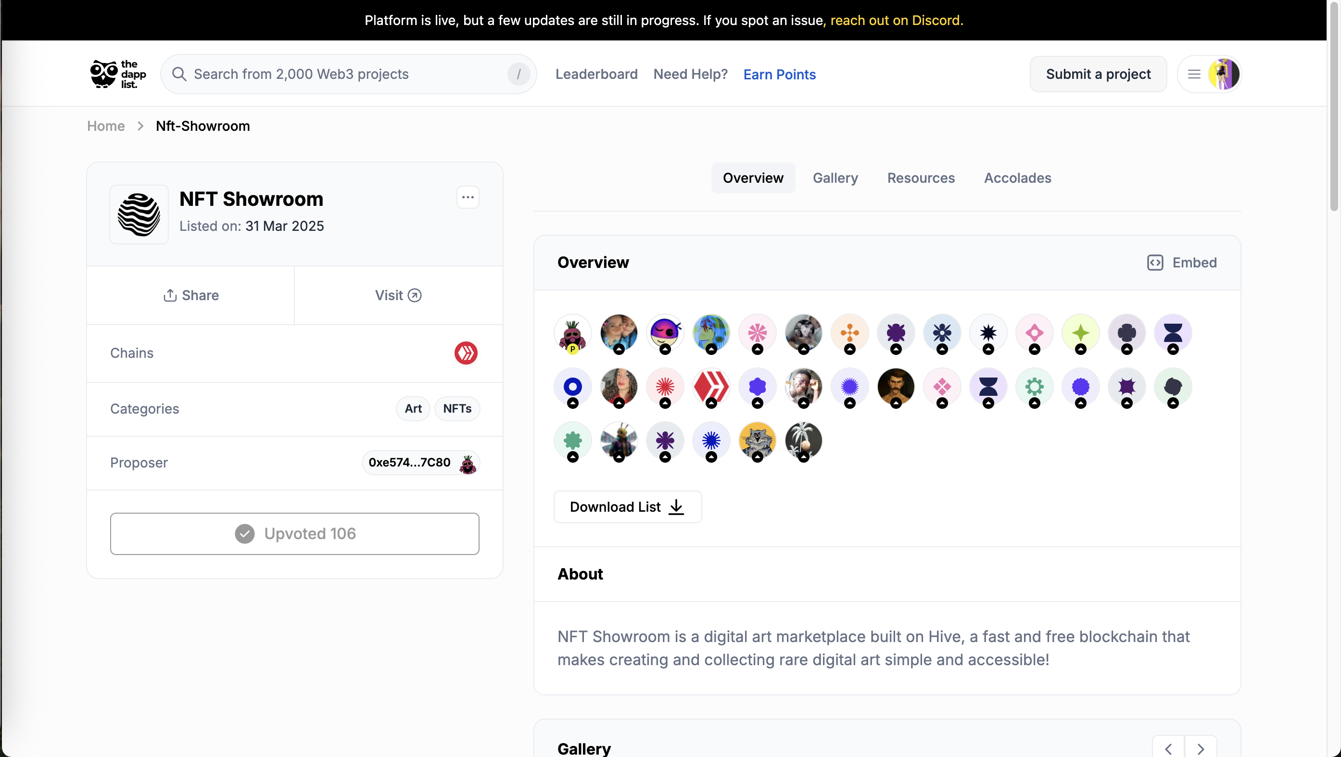This screenshot has height=757, width=1341.
Task: Toggle the Upvoted 106 button
Action: 295,534
